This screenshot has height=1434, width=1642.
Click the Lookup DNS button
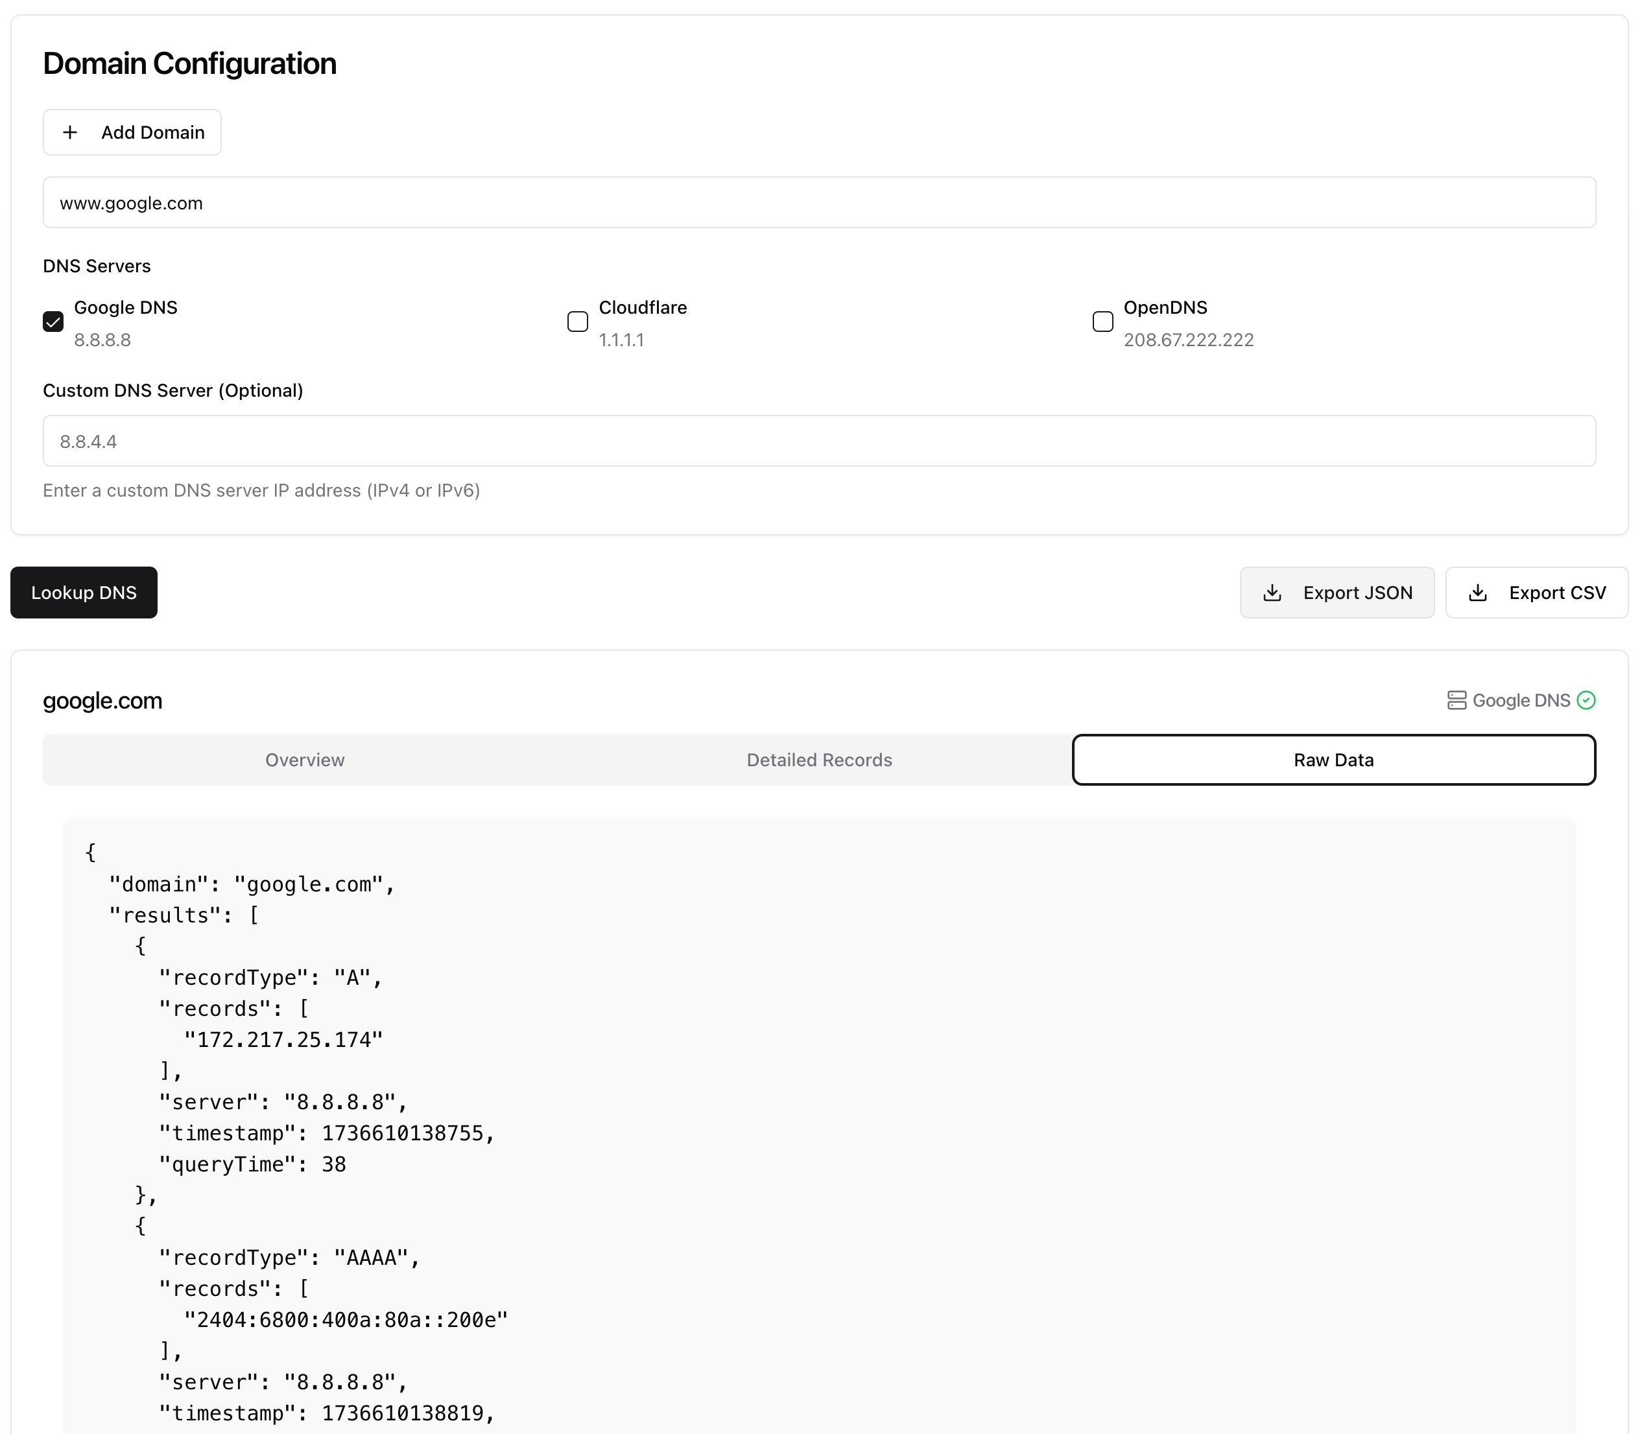coord(84,593)
